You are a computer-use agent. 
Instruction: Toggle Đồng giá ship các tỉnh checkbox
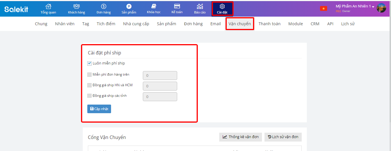coord(90,96)
